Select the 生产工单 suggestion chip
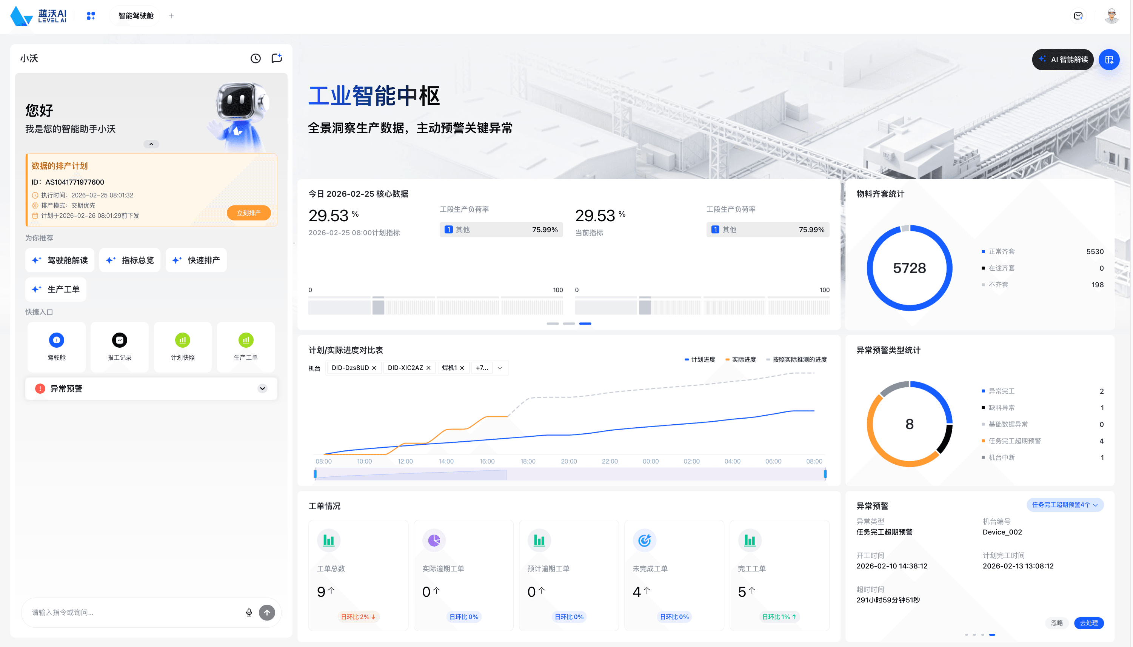 55,289
